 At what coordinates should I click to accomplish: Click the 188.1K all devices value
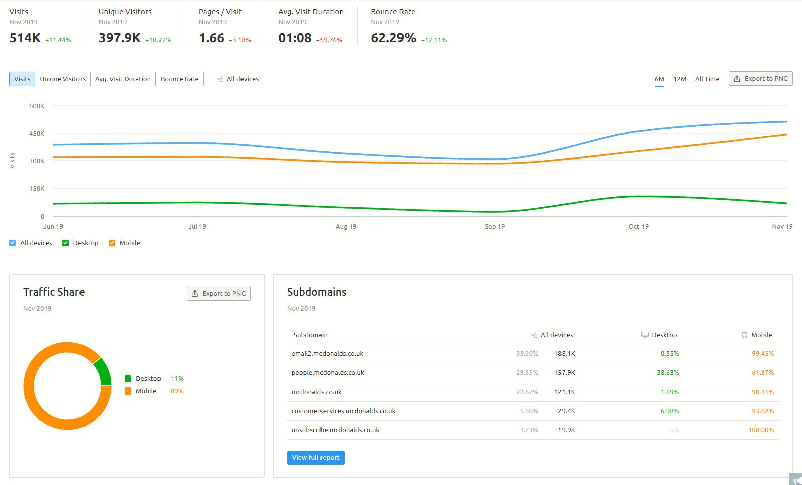coord(565,354)
